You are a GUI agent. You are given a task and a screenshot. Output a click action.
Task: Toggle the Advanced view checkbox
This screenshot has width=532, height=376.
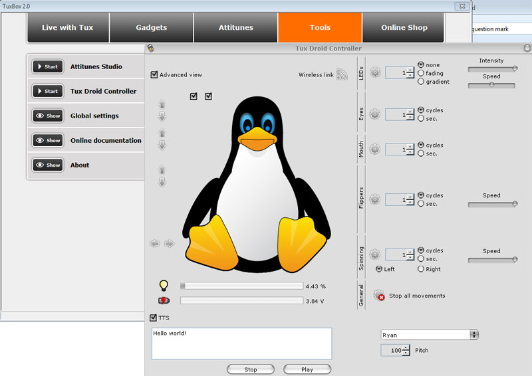click(x=154, y=74)
